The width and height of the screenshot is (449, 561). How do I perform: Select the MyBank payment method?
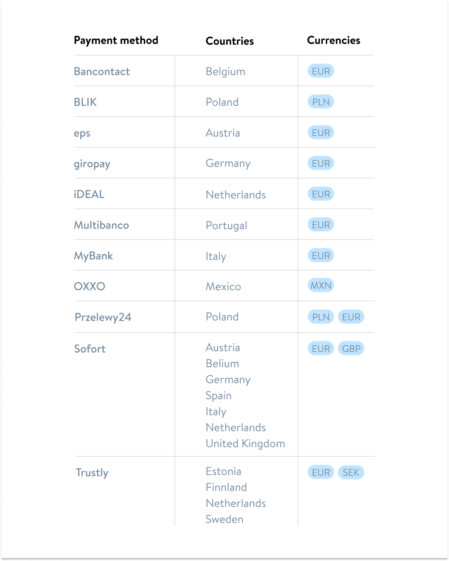click(x=93, y=256)
